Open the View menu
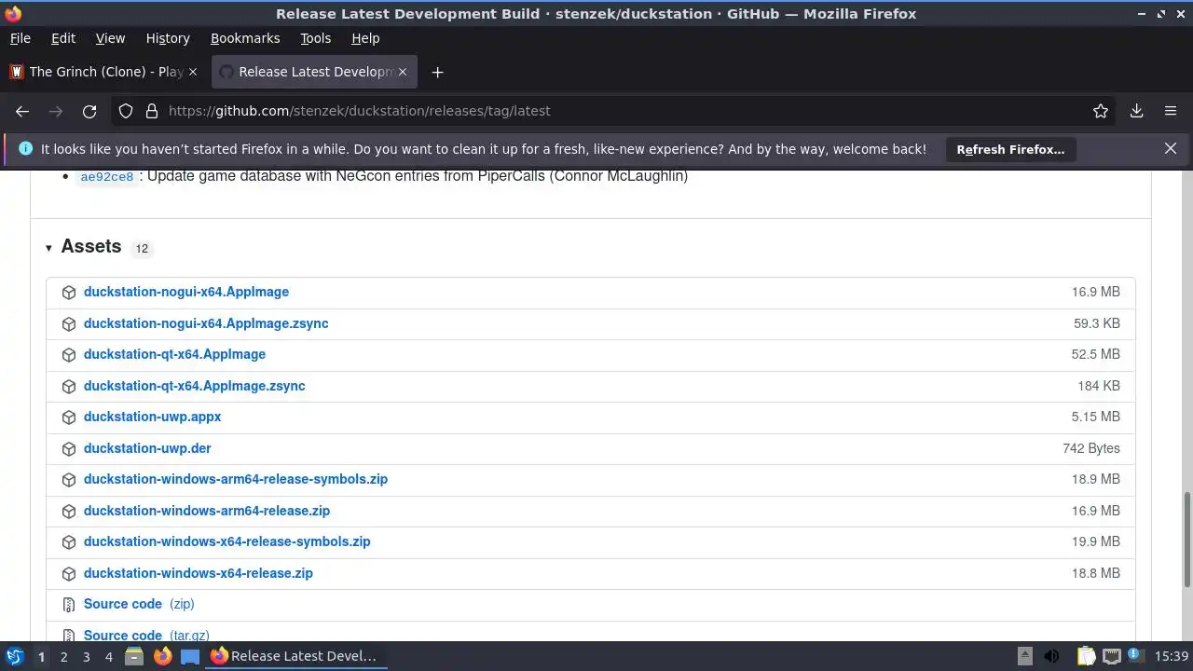 coord(110,38)
